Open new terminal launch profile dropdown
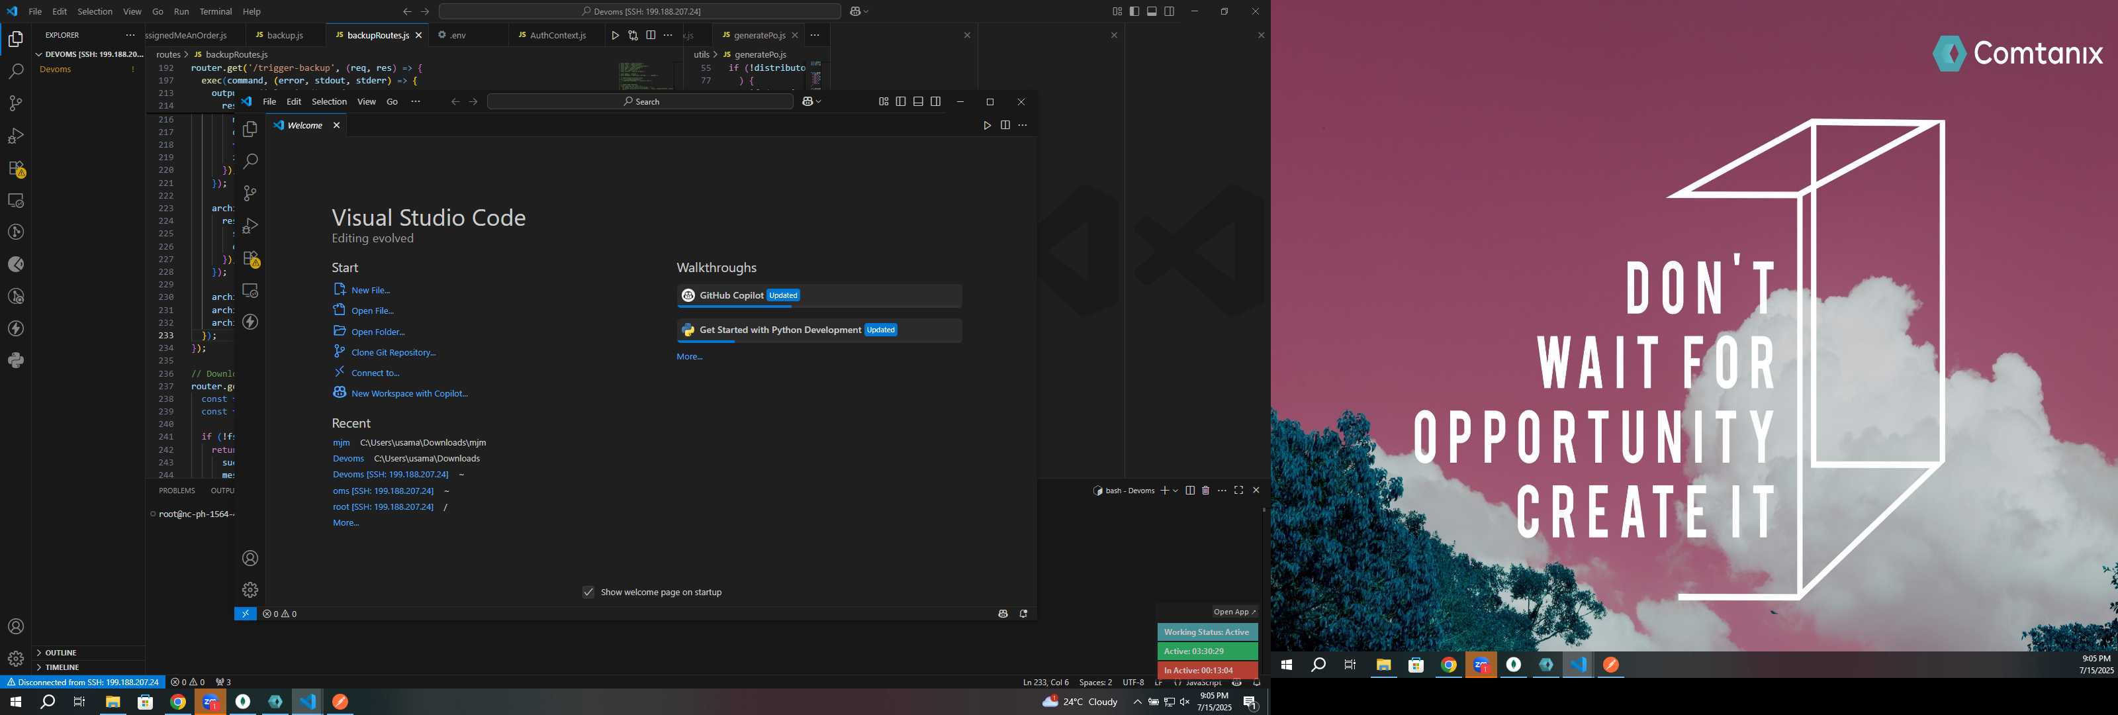Image resolution: width=2118 pixels, height=715 pixels. pos(1175,491)
